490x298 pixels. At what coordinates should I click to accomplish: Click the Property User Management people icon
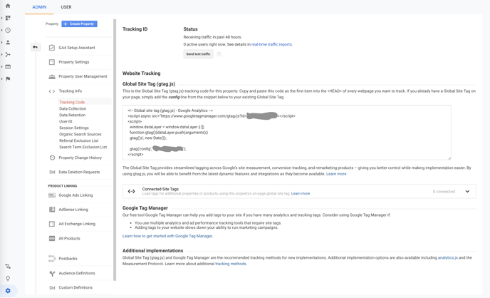tap(52, 76)
